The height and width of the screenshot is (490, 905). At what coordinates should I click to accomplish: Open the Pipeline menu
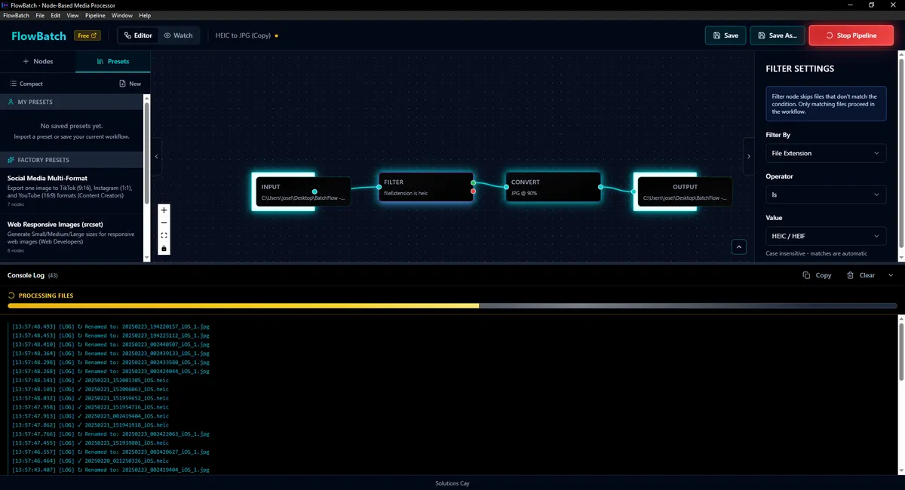95,15
